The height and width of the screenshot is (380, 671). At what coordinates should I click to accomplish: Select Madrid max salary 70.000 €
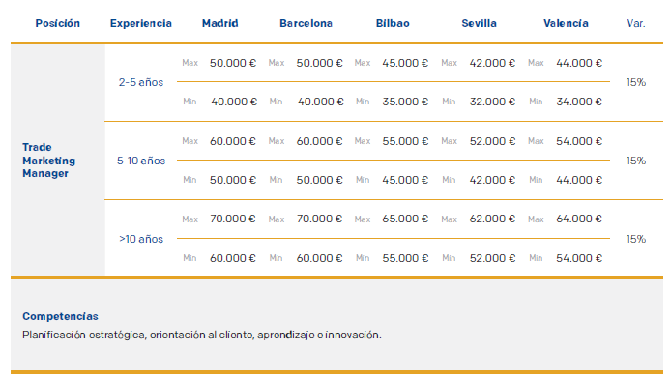[233, 219]
